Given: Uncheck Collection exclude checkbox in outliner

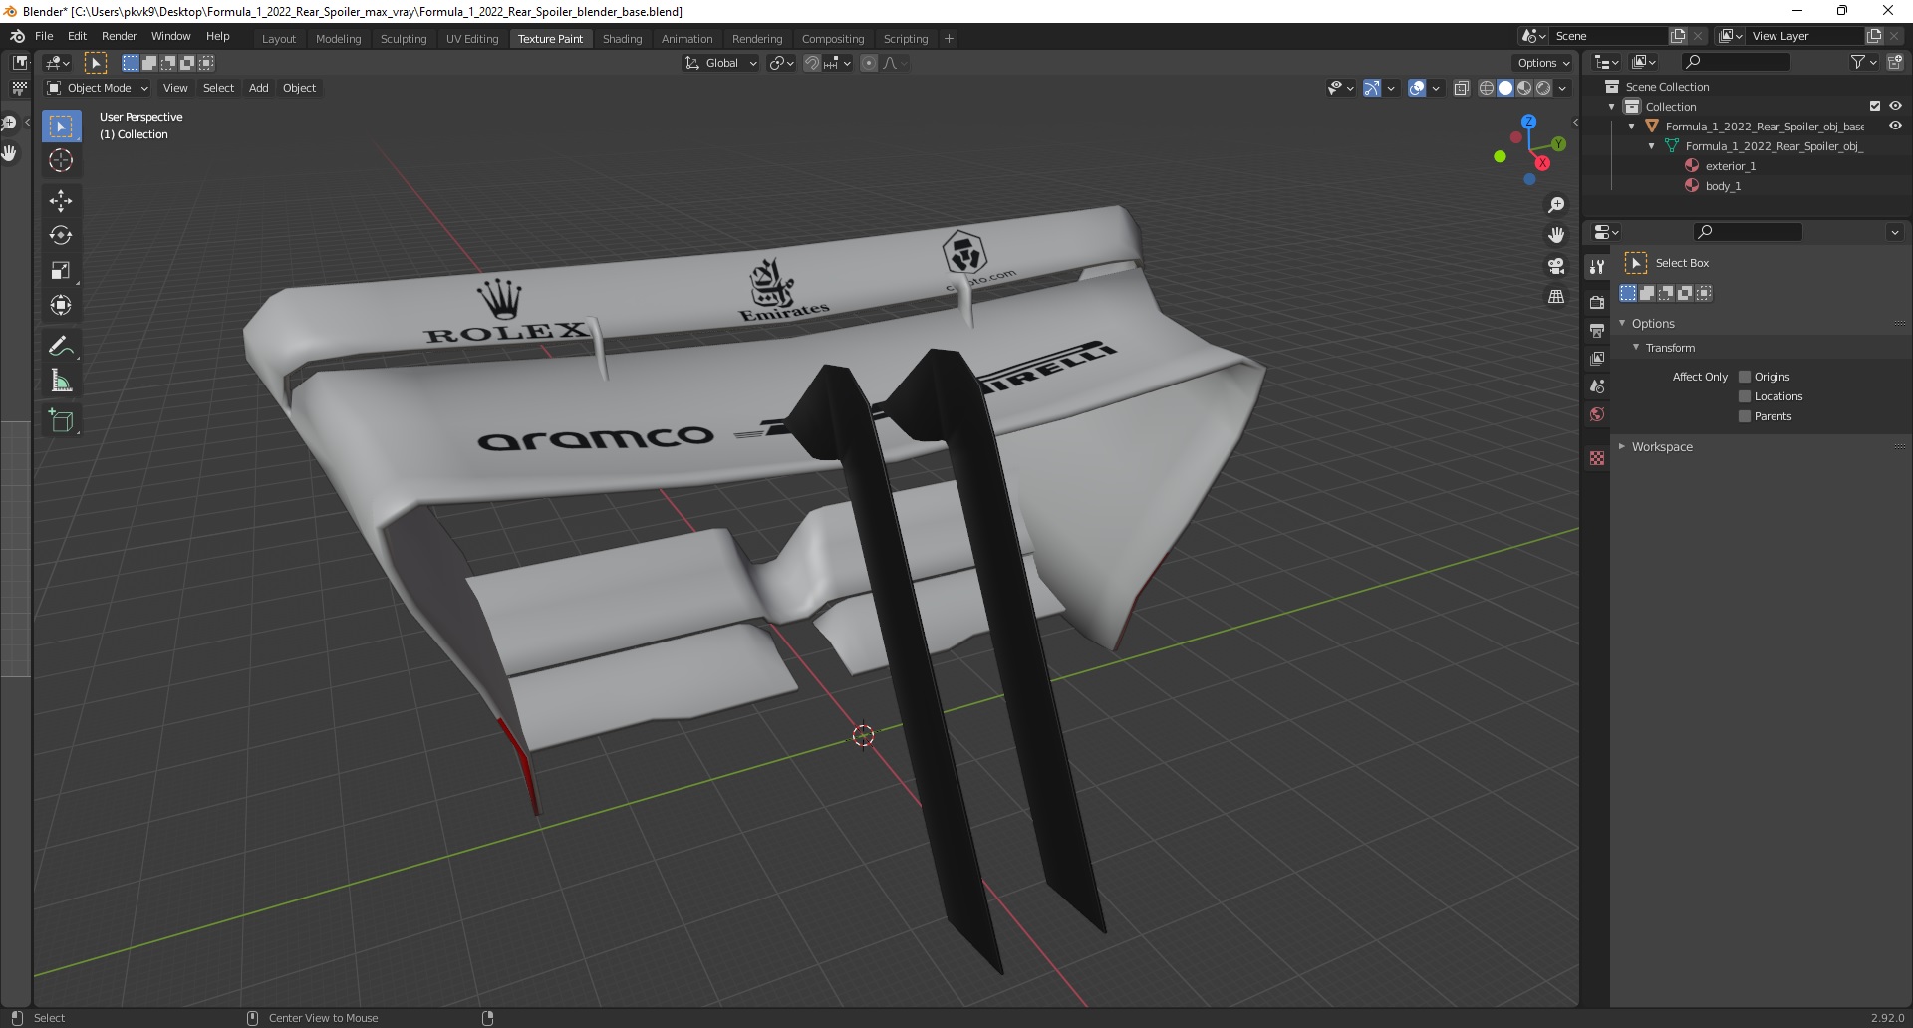Looking at the screenshot, I should point(1875,106).
